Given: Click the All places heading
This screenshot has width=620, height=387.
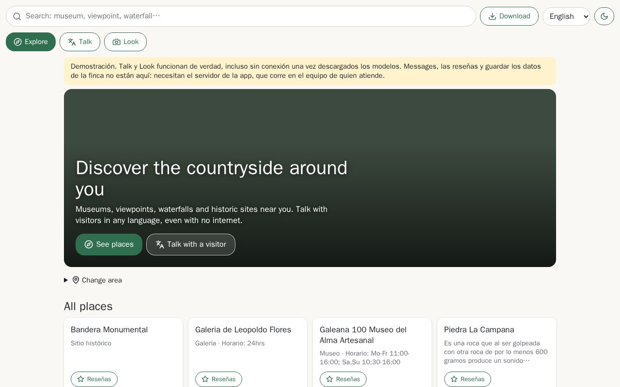Looking at the screenshot, I should pyautogui.click(x=88, y=306).
